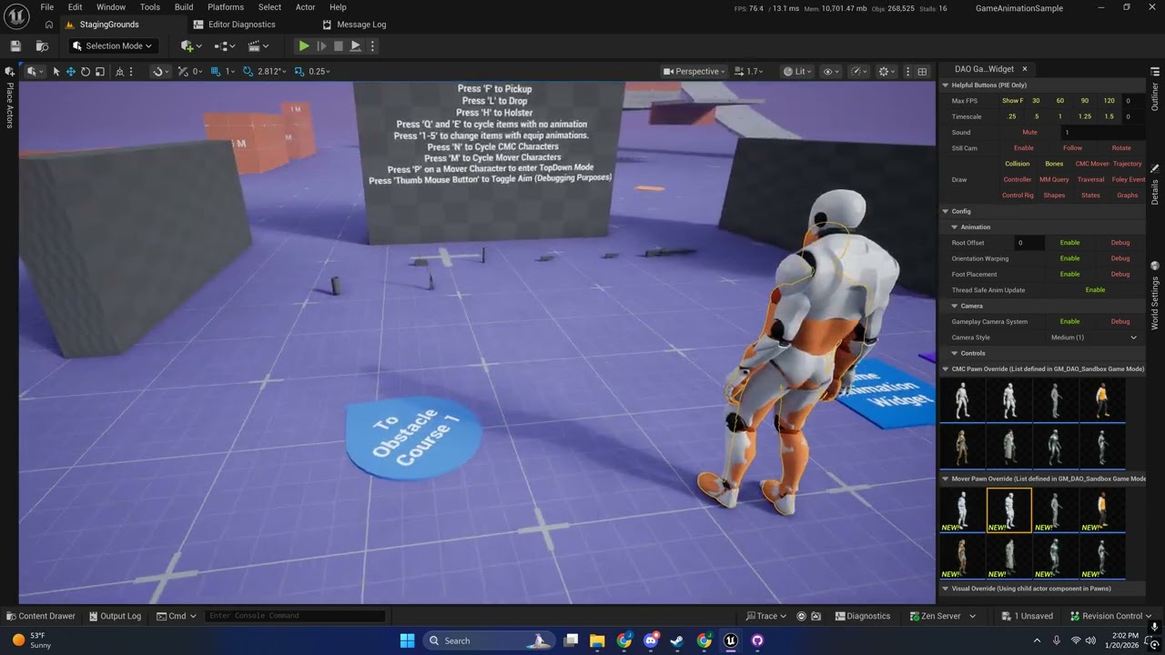Image resolution: width=1165 pixels, height=655 pixels.
Task: Open the Show flags eye dropdown
Action: tap(830, 71)
